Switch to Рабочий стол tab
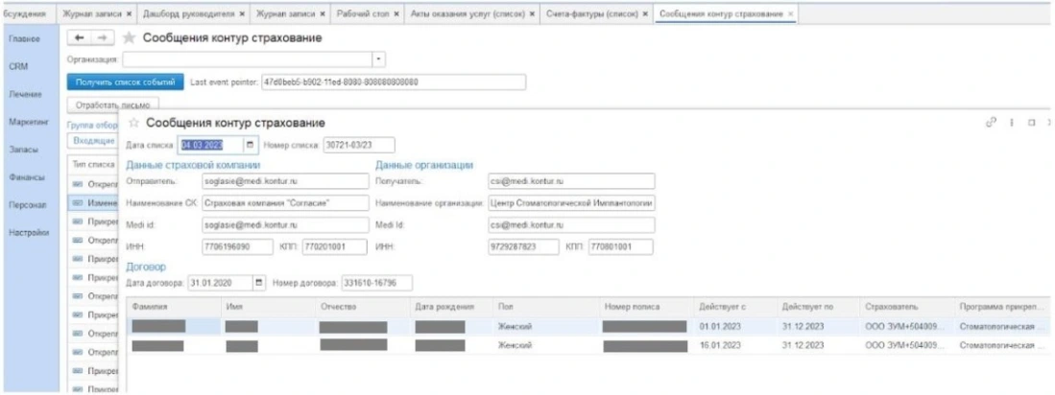 368,13
